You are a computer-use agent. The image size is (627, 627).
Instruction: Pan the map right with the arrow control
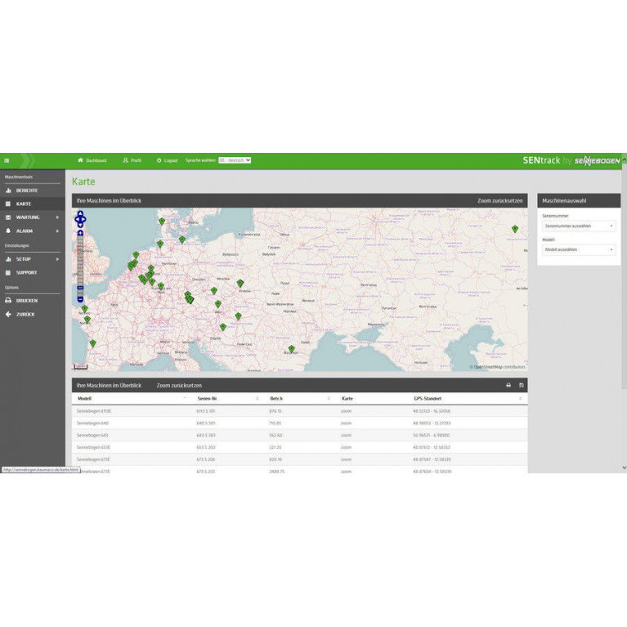tap(84, 219)
